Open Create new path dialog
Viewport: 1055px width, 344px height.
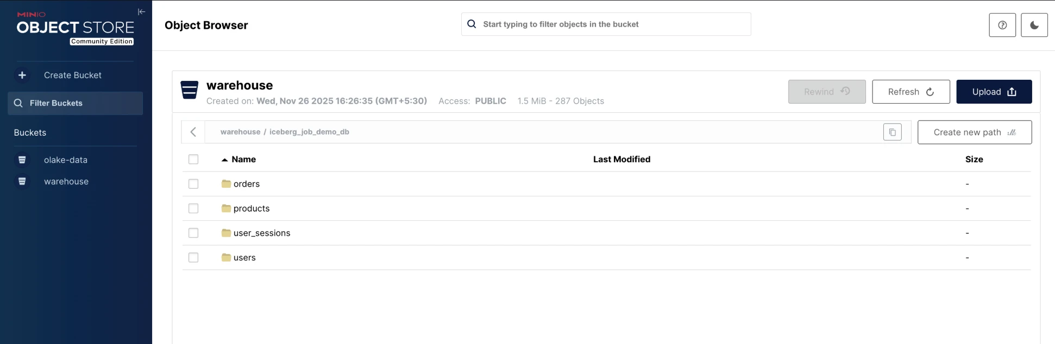click(x=974, y=132)
